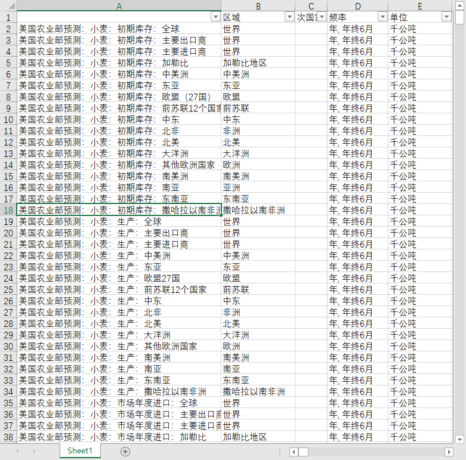Screen dimensions: 466x460
Task: Select cell 市场年度进口：全球 in row 35
Action: click(119, 403)
